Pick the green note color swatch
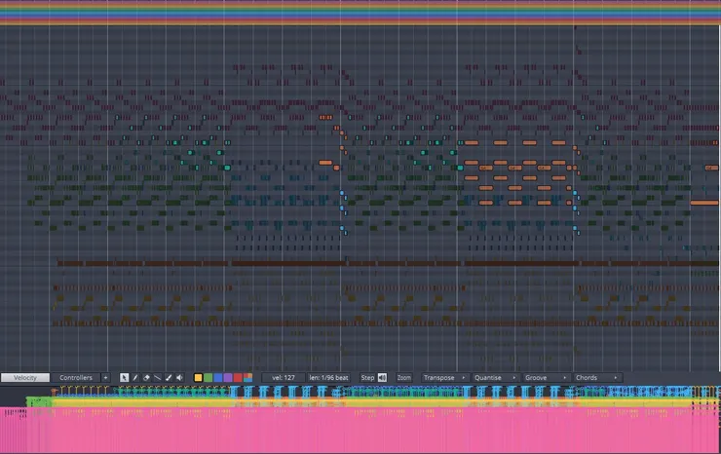The width and height of the screenshot is (721, 454). (x=209, y=378)
